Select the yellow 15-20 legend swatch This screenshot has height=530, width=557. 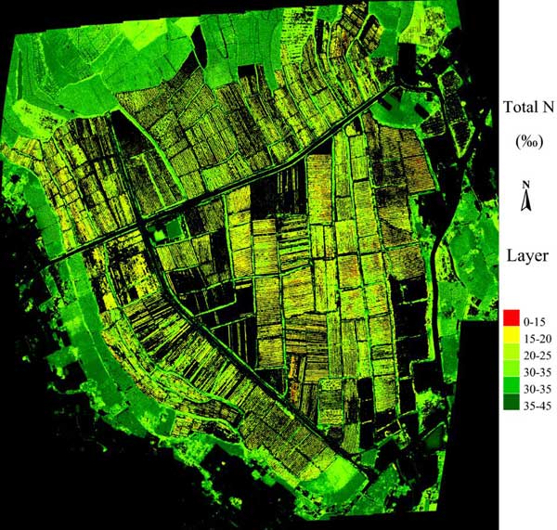click(x=509, y=335)
